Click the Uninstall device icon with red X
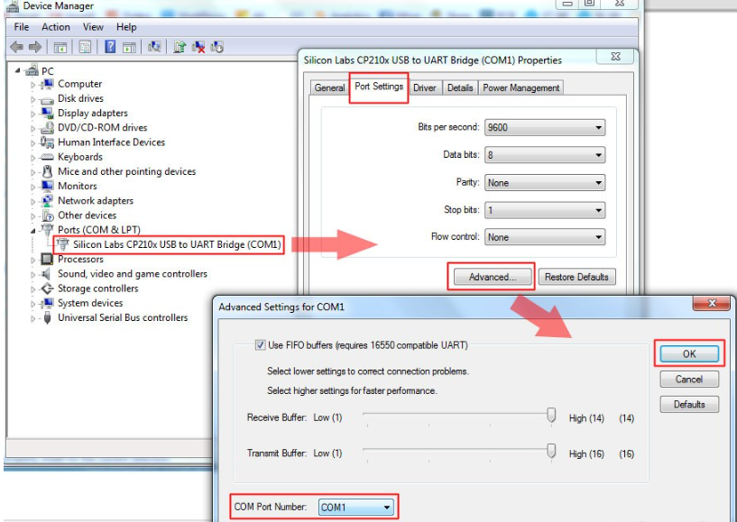The width and height of the screenshot is (737, 522). (198, 47)
